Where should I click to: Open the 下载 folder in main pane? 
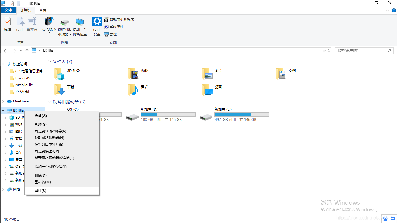(59, 90)
